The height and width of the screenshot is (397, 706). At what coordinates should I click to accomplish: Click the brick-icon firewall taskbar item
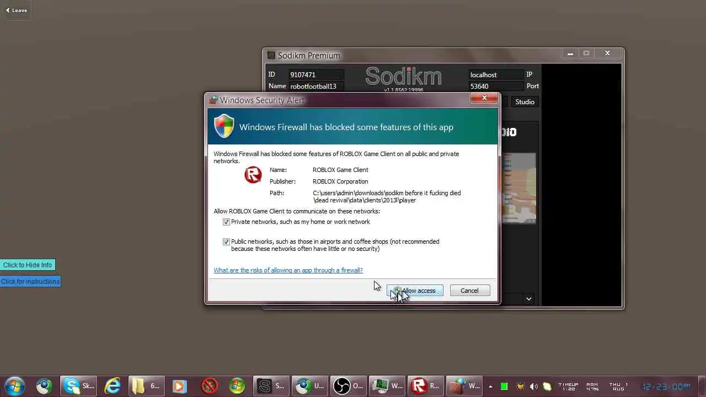pyautogui.click(x=465, y=386)
